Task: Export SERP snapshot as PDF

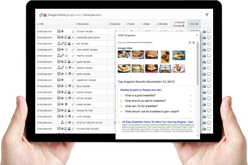Action: tap(190, 42)
